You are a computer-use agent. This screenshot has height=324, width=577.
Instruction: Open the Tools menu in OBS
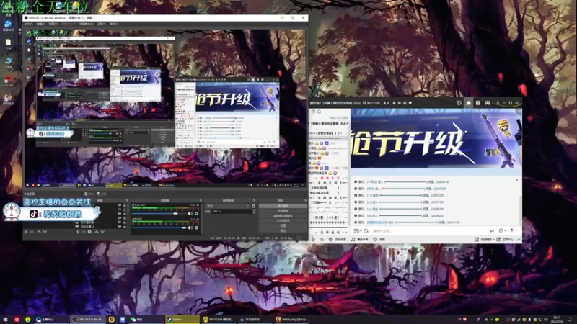pos(102,24)
